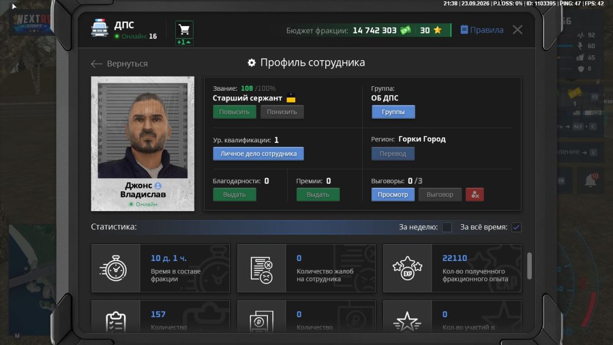Click the ОБ ДПС group name
613x345 pixels.
(x=385, y=98)
